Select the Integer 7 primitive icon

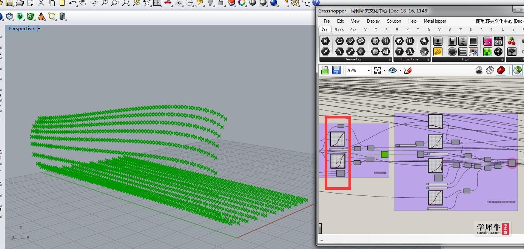[399, 51]
